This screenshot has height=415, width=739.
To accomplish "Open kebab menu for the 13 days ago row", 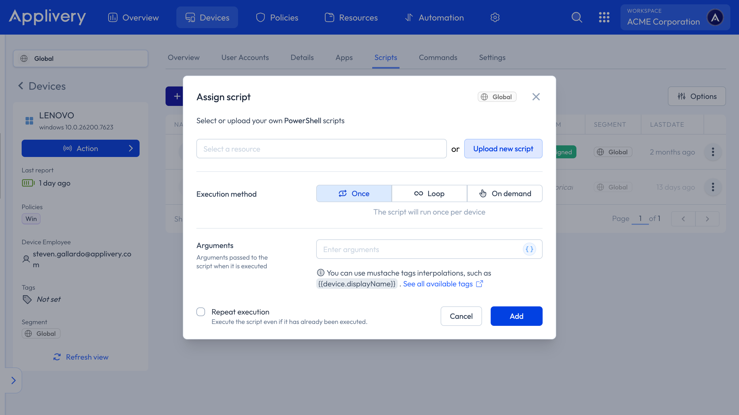I will 712,187.
